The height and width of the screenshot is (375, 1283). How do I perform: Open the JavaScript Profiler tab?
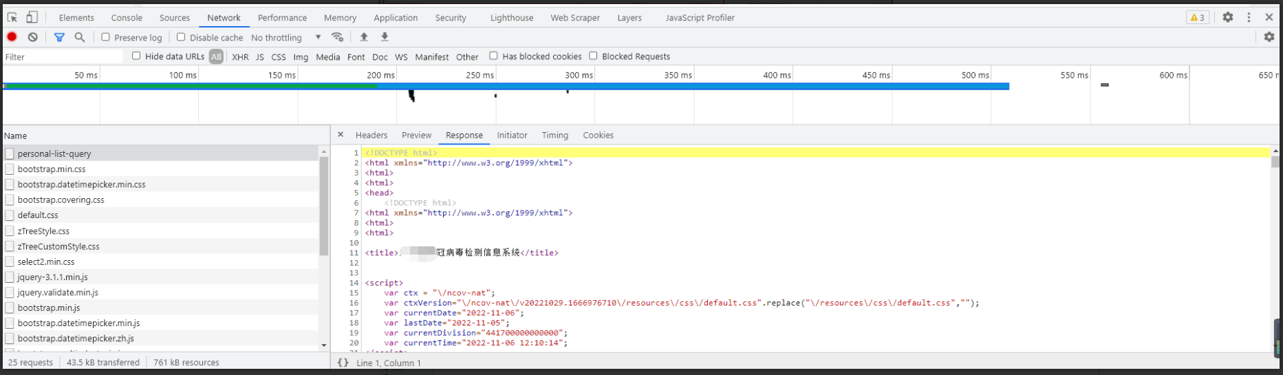click(x=700, y=18)
